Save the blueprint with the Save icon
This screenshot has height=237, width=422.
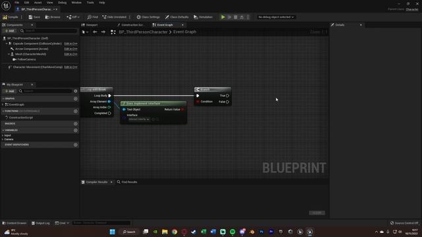pyautogui.click(x=34, y=17)
